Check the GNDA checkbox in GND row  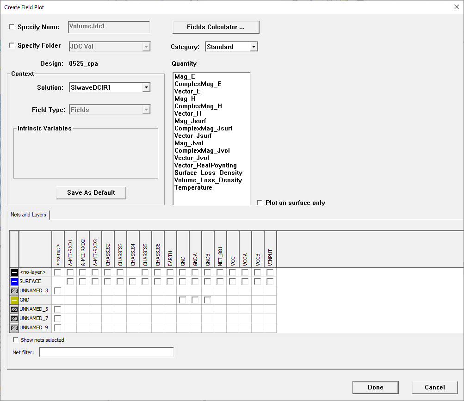(x=195, y=300)
